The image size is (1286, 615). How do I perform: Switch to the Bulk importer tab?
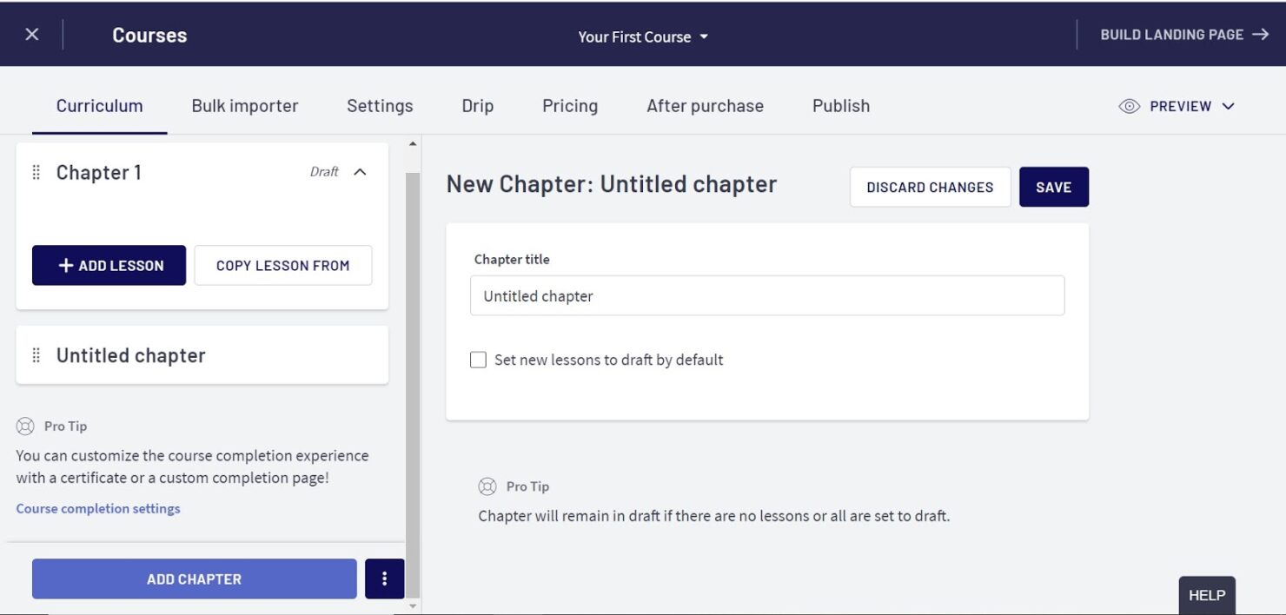[x=244, y=106]
